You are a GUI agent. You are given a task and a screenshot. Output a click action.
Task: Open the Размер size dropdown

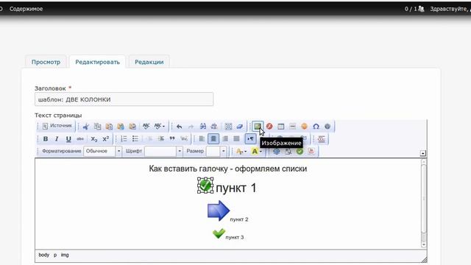pos(216,151)
